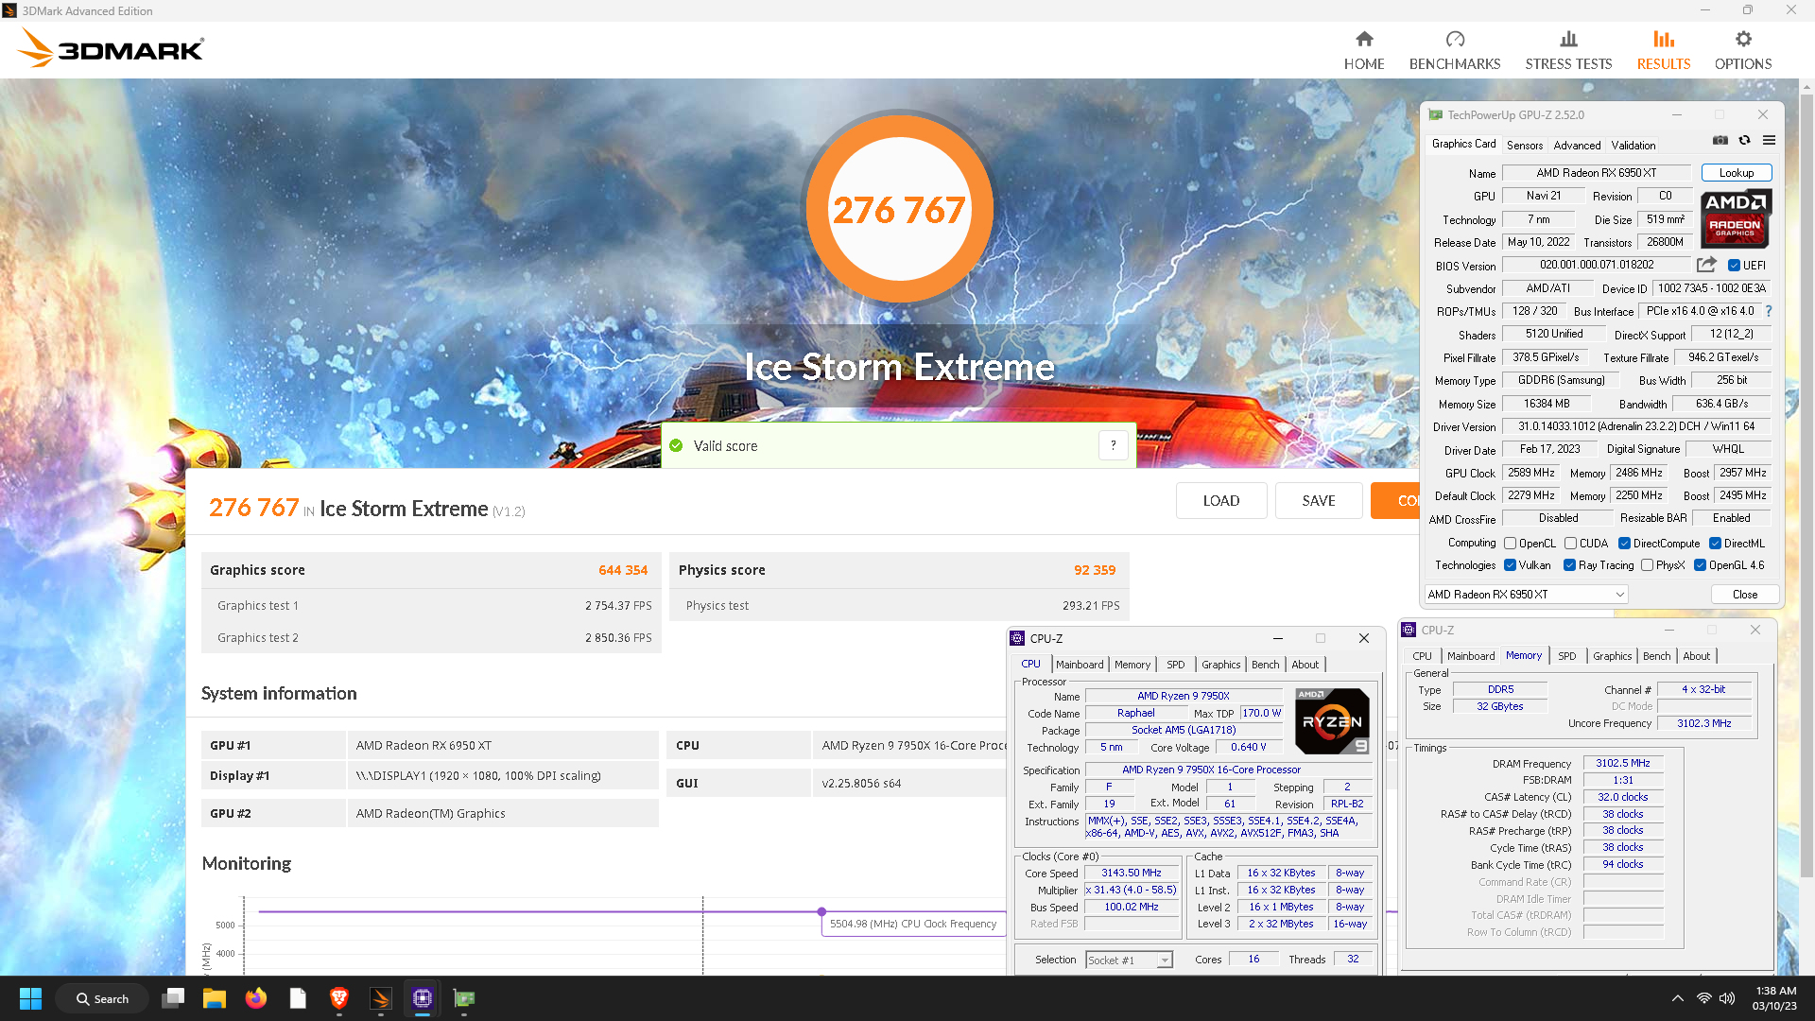Toggle the PhysX checkbox
The image size is (1815, 1021).
(1647, 565)
